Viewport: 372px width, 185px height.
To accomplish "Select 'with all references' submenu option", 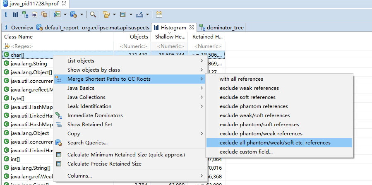I will click(x=279, y=79).
